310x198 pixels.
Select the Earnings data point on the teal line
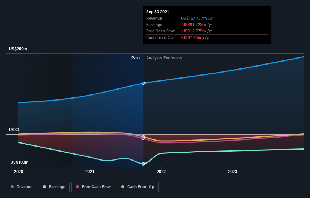point(143,164)
